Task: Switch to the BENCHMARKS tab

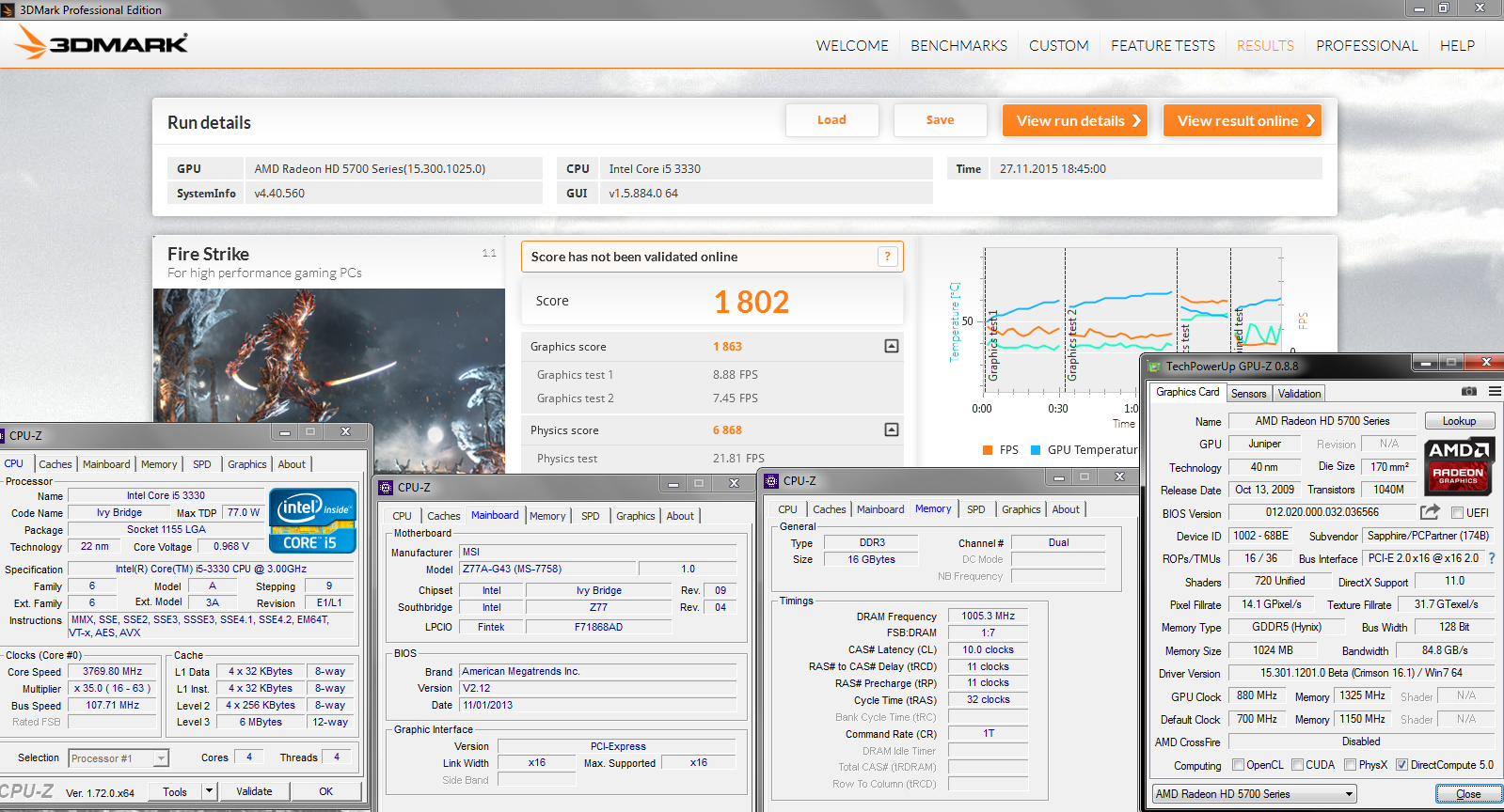Action: point(958,45)
